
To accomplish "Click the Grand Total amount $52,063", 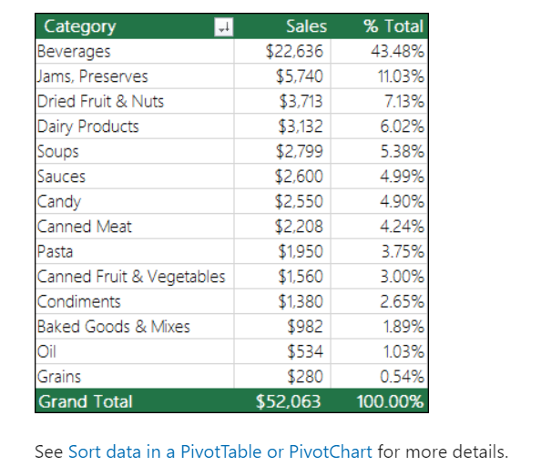I will coord(282,400).
